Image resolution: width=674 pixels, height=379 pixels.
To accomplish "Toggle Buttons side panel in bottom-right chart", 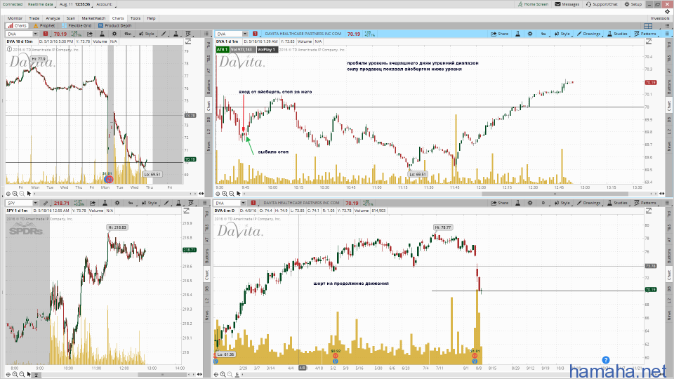I will pyautogui.click(x=669, y=256).
